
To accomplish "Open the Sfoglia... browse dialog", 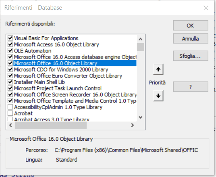I will 191,56.
